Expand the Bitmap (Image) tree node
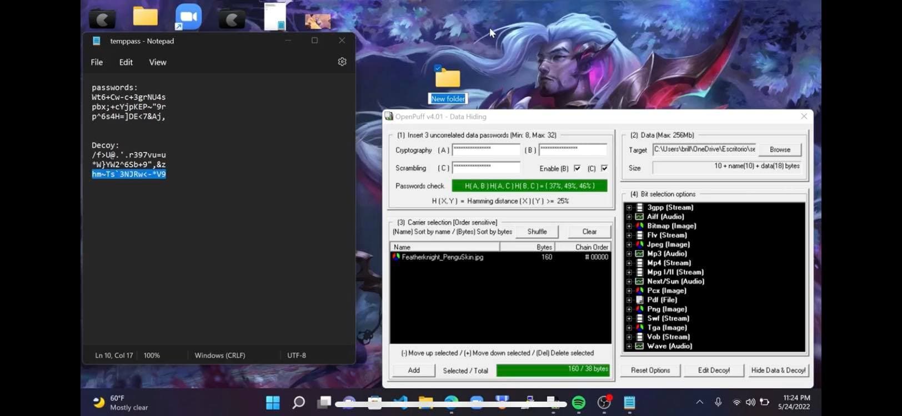This screenshot has width=902, height=416. 629,226
